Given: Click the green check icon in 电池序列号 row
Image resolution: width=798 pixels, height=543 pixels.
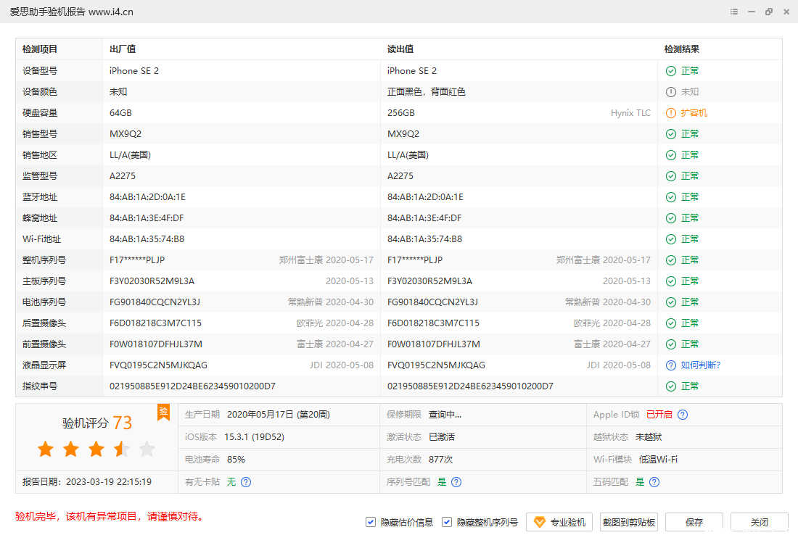Looking at the screenshot, I should 671,302.
